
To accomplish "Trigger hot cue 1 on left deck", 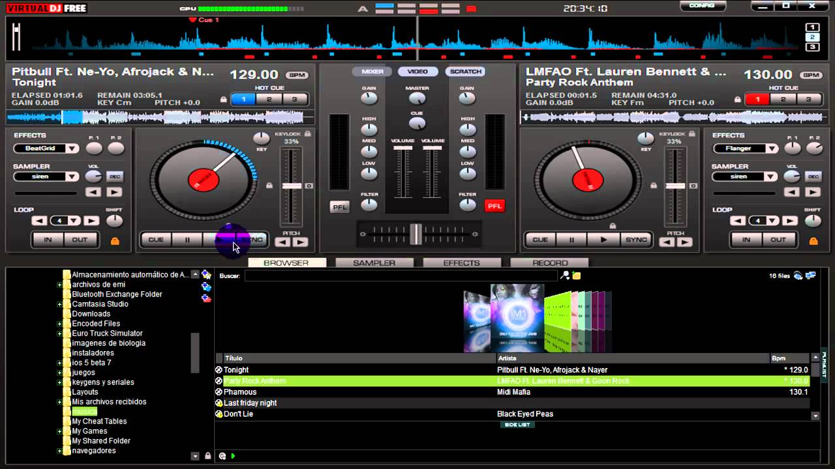I will pos(243,100).
